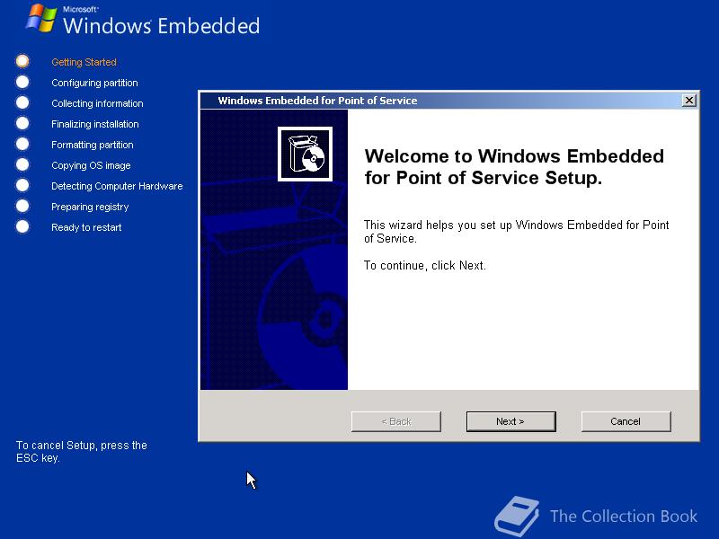Select the 'Configuring partition' step label
This screenshot has width=719, height=539.
pos(94,83)
